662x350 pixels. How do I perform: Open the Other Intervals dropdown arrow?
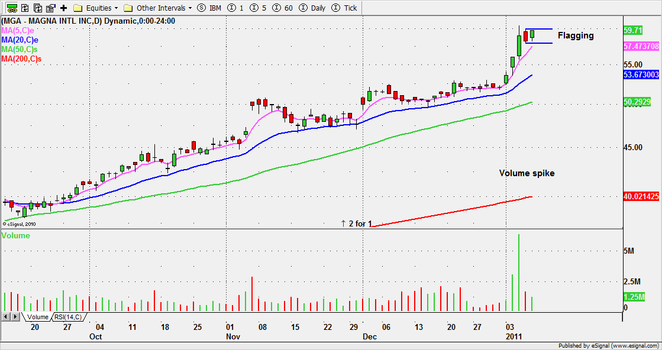coord(190,8)
